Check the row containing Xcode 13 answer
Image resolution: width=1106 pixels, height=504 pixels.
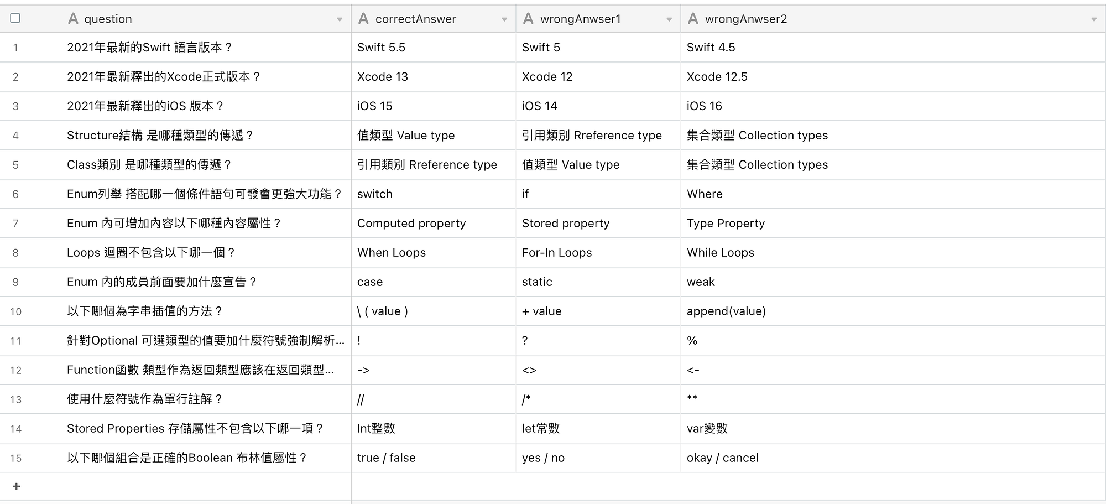(x=16, y=77)
